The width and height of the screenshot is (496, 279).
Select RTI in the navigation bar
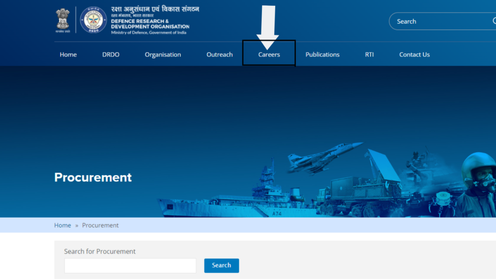click(x=369, y=55)
